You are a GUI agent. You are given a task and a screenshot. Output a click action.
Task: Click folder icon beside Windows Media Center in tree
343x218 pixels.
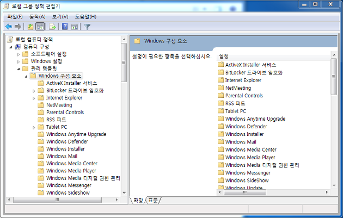[x=41, y=164]
